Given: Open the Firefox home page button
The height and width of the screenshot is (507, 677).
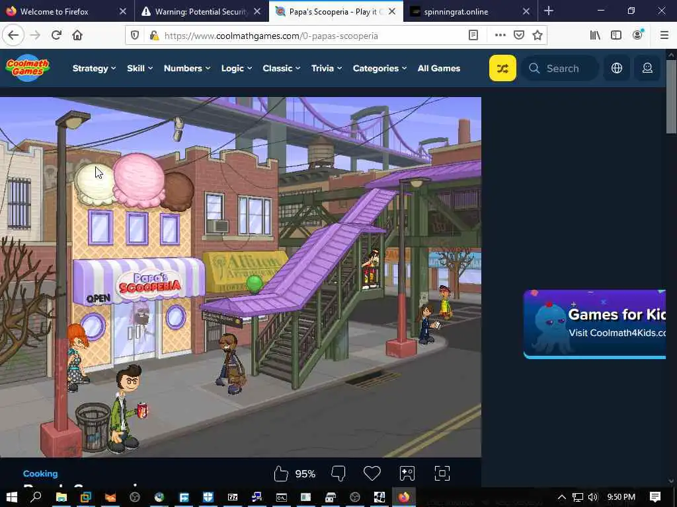Looking at the screenshot, I should pyautogui.click(x=77, y=36).
